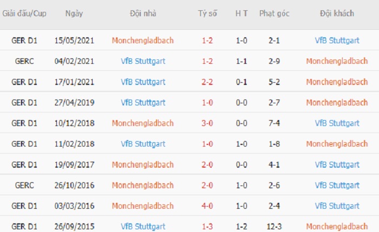This screenshot has width=379, height=232.
Task: Open the 3-0 score on 10/12/2018
Action: click(x=207, y=123)
